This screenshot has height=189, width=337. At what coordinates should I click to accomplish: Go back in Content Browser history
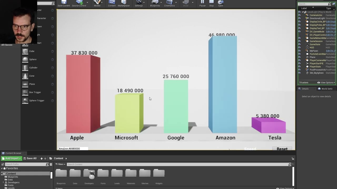coord(42,159)
